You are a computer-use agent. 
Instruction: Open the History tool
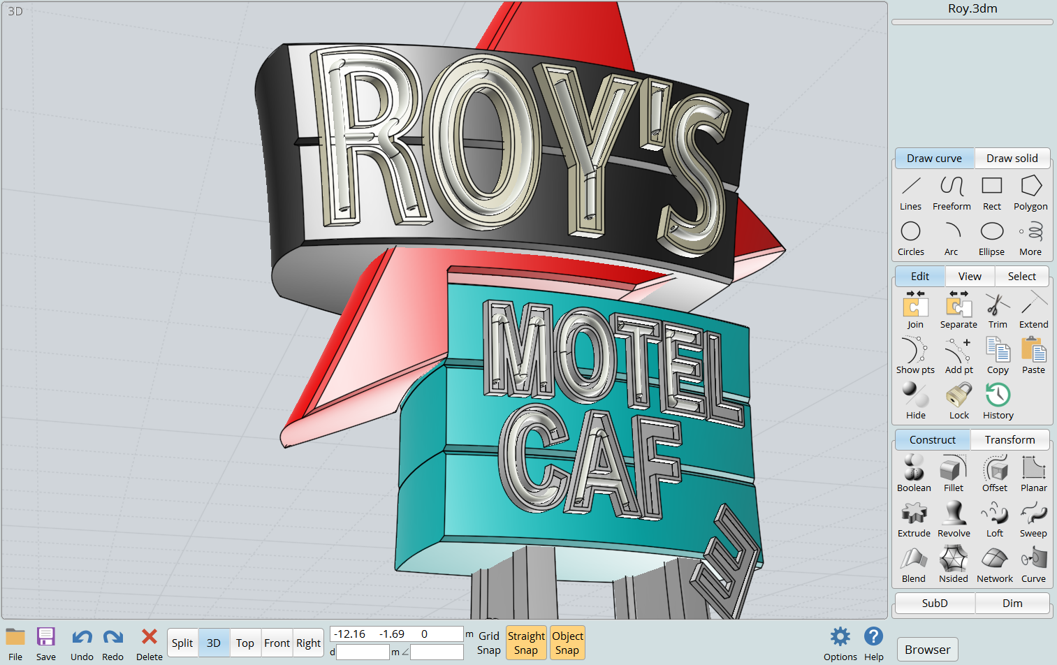point(998,402)
